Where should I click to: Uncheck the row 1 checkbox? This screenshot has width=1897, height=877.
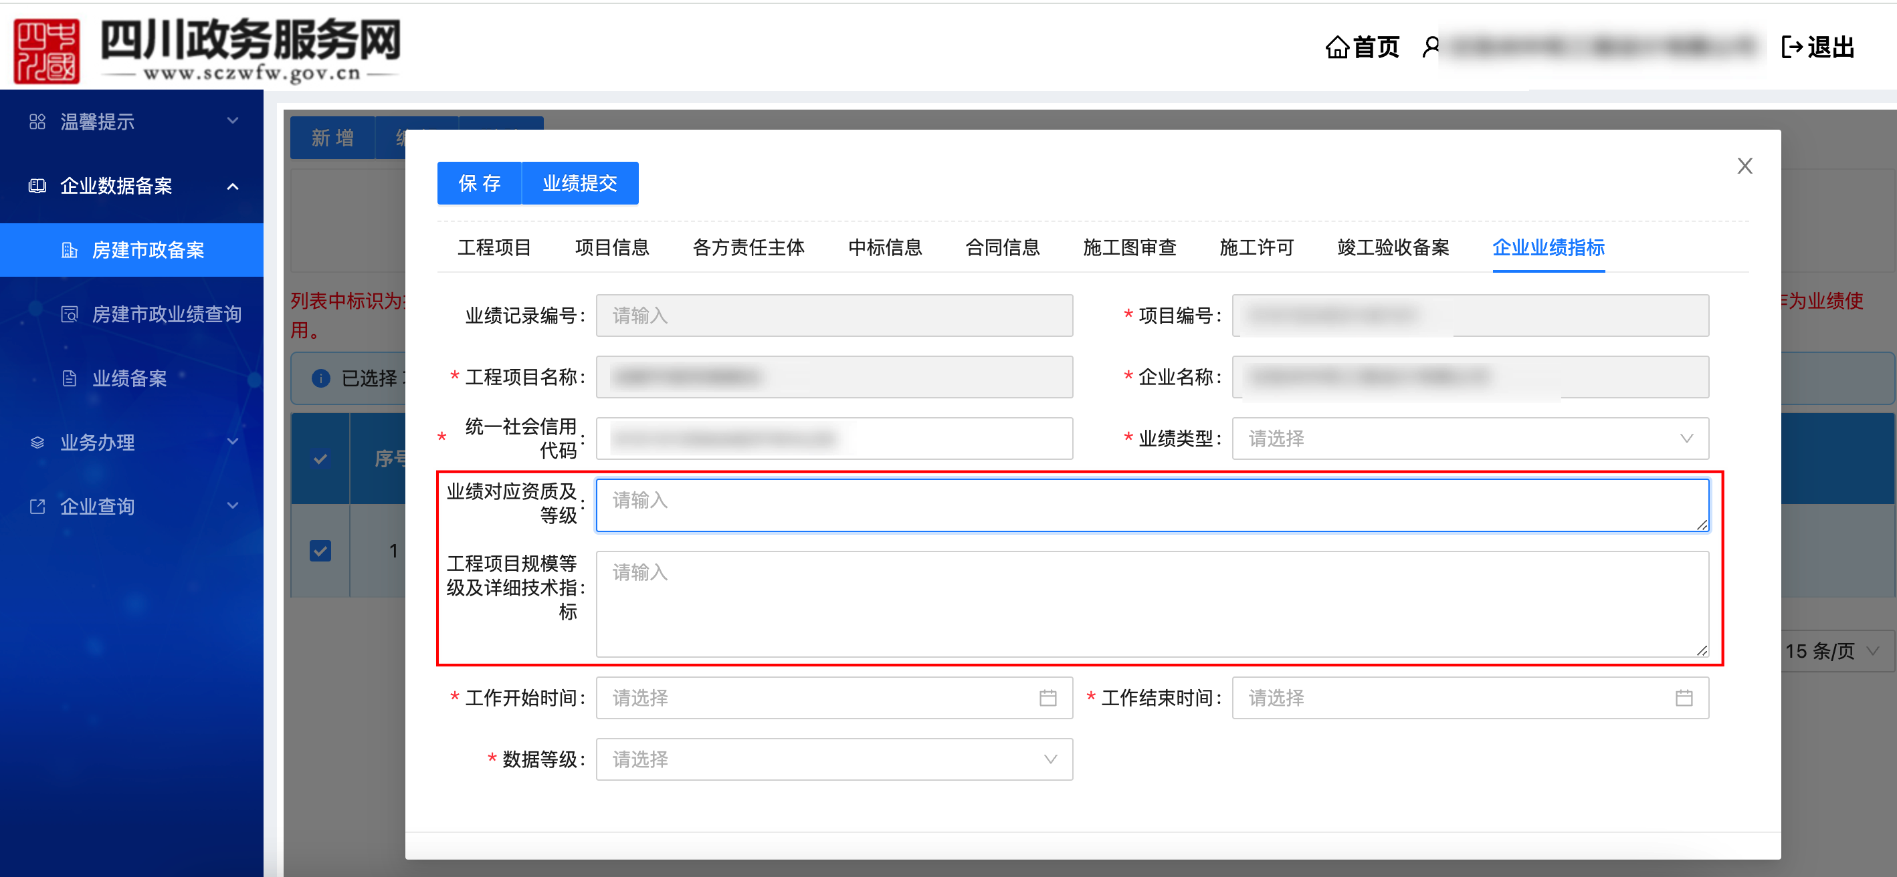tap(320, 550)
